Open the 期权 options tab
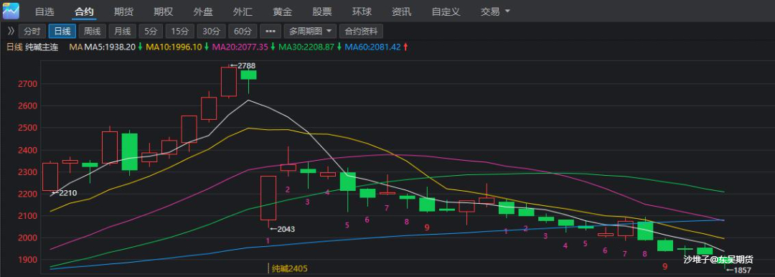The width and height of the screenshot is (775, 277). (x=163, y=11)
